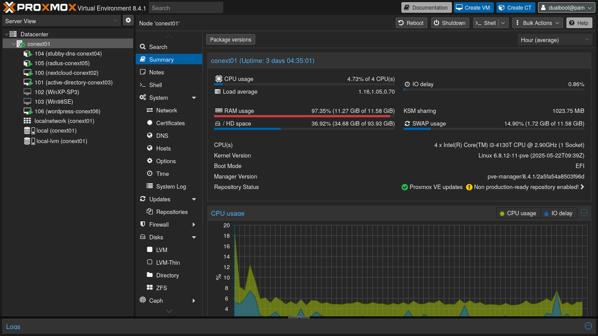Click the Notes icon in node menu
598x336 pixels.
143,72
